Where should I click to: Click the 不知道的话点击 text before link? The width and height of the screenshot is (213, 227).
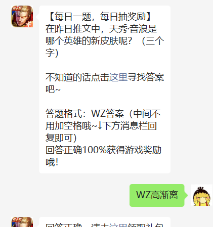(77, 77)
